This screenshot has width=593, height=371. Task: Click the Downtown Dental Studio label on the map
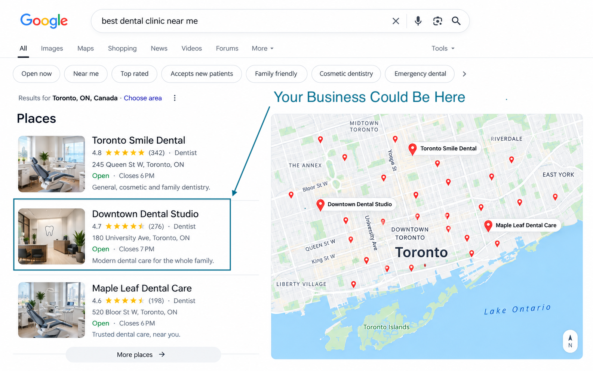pyautogui.click(x=360, y=204)
